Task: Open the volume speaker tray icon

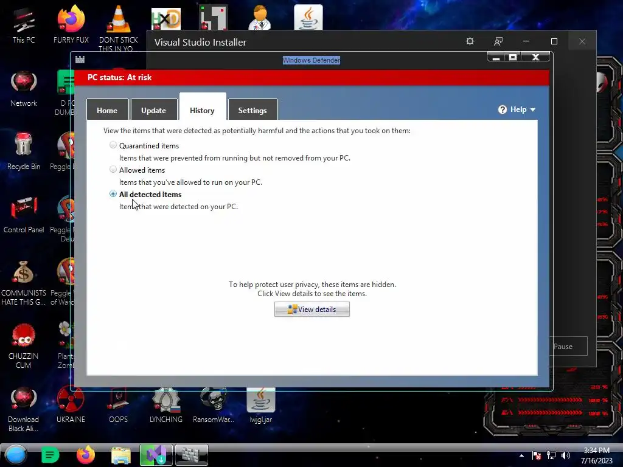Action: 566,455
